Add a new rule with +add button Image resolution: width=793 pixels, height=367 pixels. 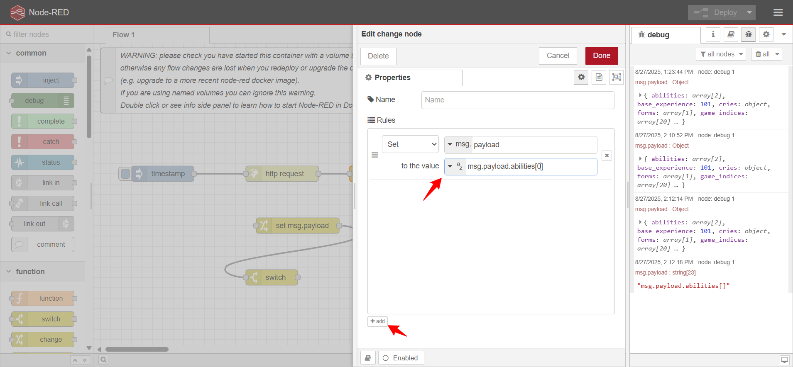point(377,321)
